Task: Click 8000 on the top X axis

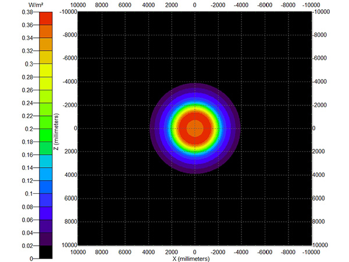Action: [101, 5]
